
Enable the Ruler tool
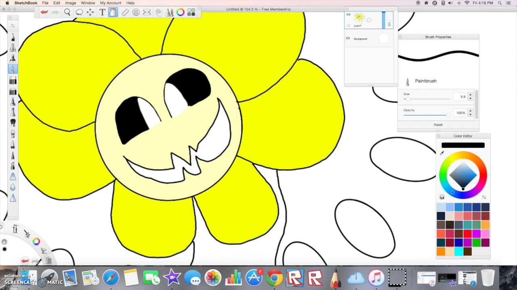pyautogui.click(x=125, y=12)
